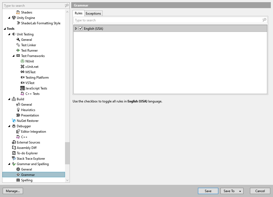
Task: Click the Save button
Action: point(208,191)
